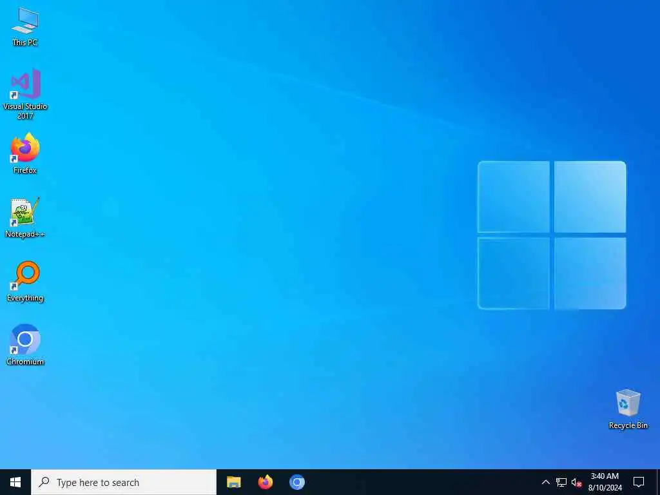The image size is (660, 495).
Task: Select the Recycle Bin icon
Action: pos(628,409)
